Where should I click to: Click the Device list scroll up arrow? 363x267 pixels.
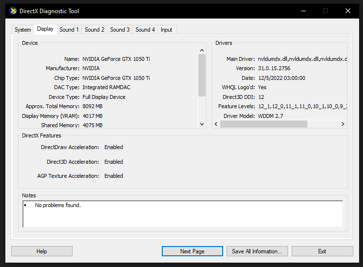tap(202, 50)
